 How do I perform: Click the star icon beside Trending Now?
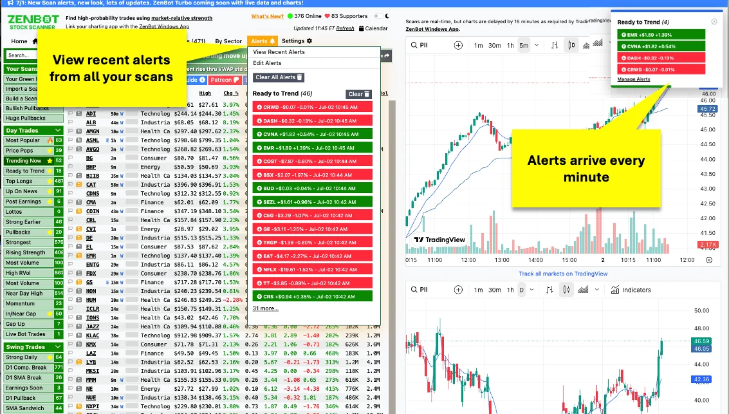50,161
